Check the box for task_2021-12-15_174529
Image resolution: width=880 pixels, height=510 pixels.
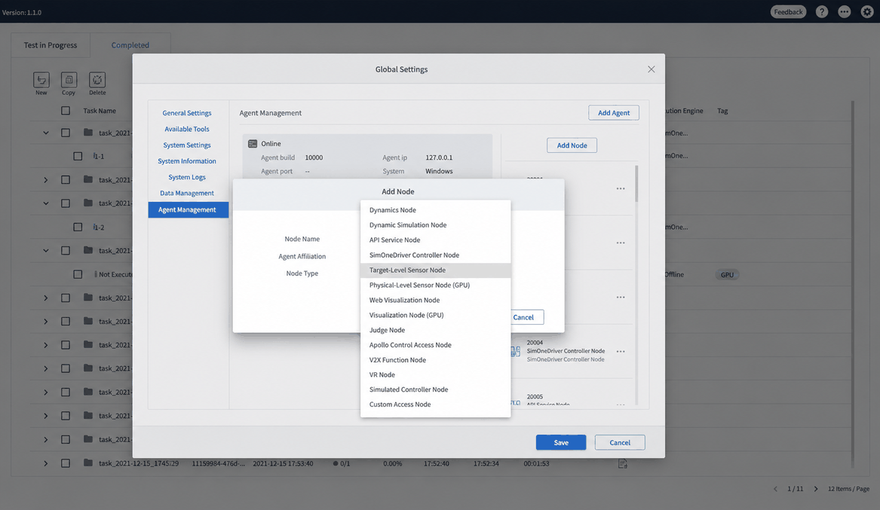[66, 463]
